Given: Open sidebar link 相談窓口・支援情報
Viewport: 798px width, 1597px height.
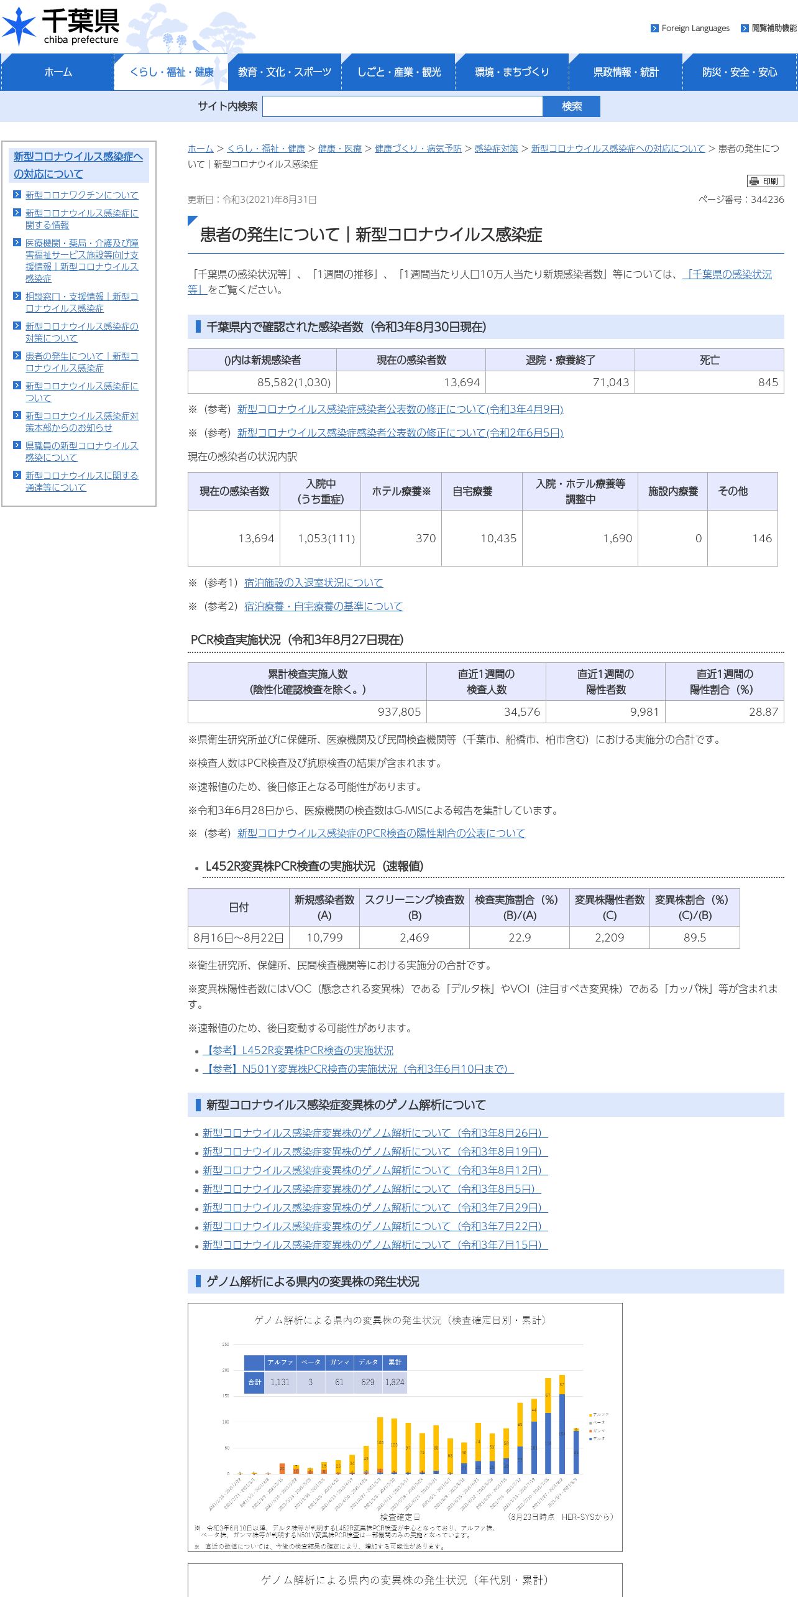Looking at the screenshot, I should click(x=81, y=302).
